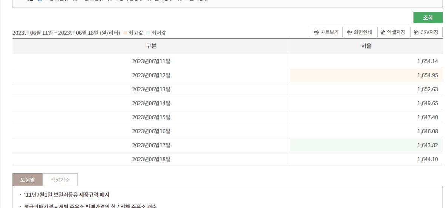Select the 2023년06월15일 date cell
This screenshot has width=446, height=208.
pyautogui.click(x=151, y=117)
